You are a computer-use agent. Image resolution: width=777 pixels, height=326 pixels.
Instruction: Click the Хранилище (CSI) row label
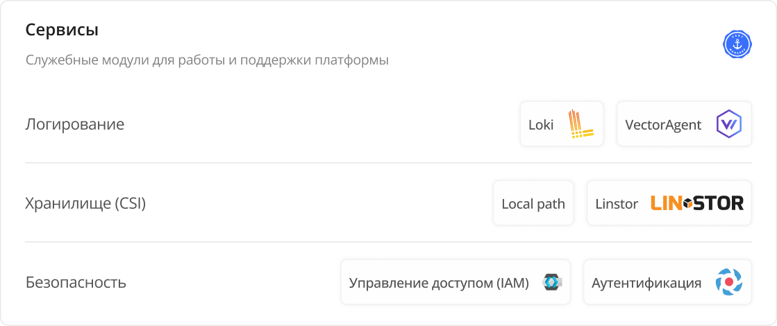coord(85,204)
